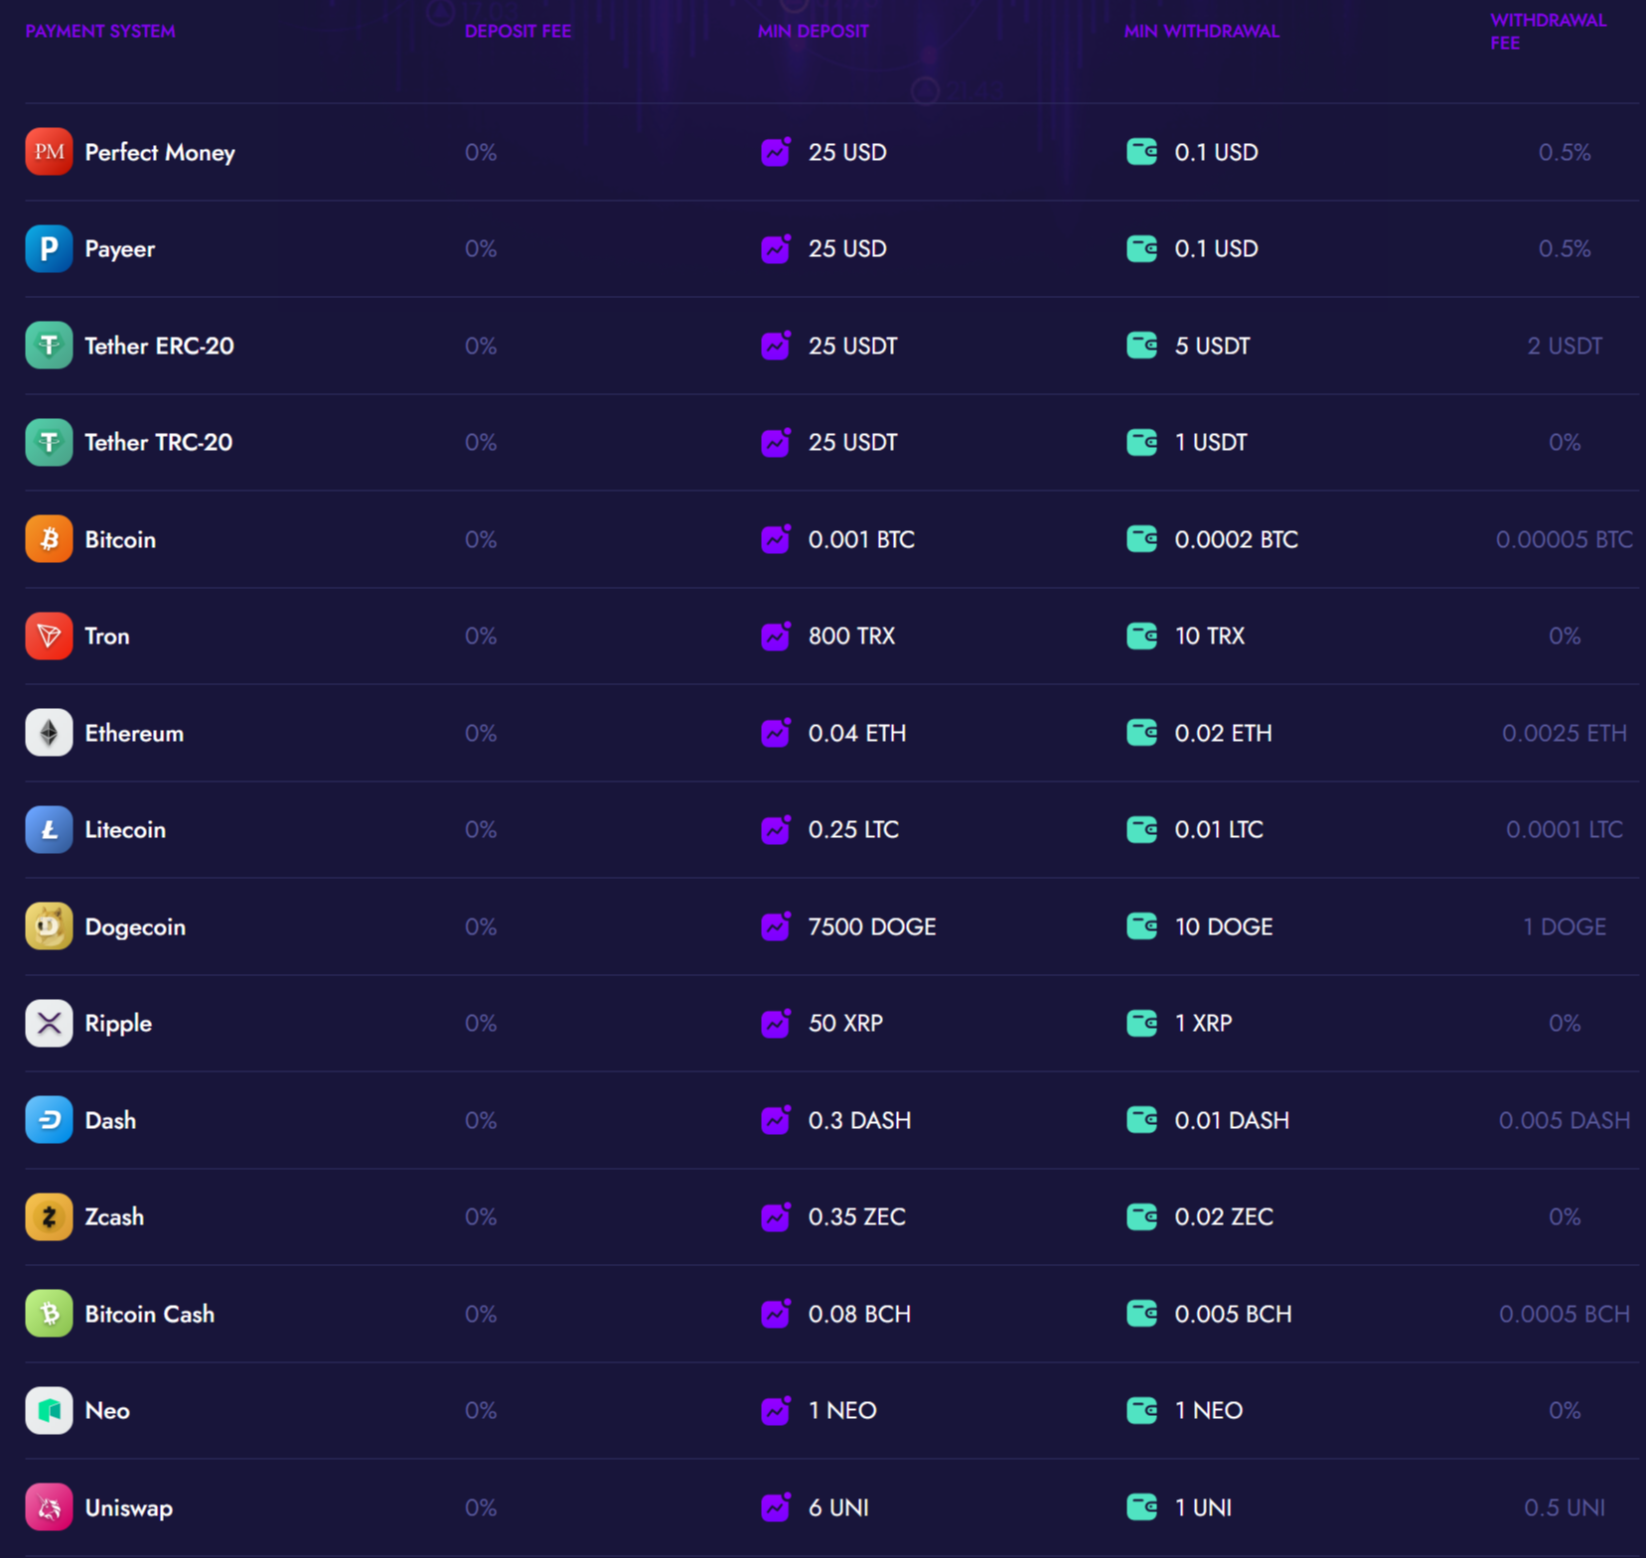
Task: Click the Neo logo icon
Action: tap(49, 1410)
